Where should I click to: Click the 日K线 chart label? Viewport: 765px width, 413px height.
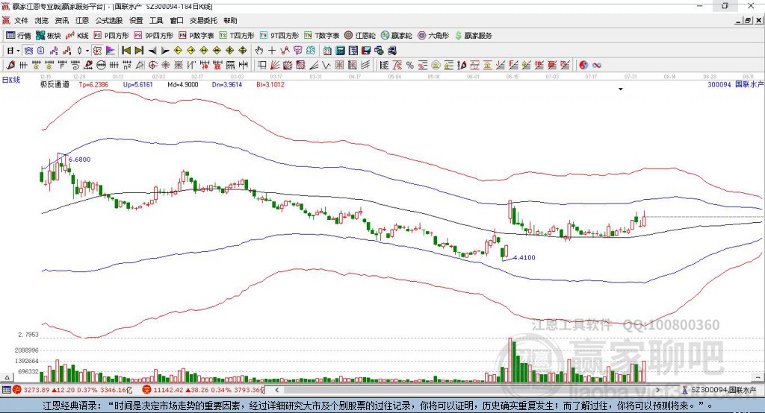tap(11, 80)
